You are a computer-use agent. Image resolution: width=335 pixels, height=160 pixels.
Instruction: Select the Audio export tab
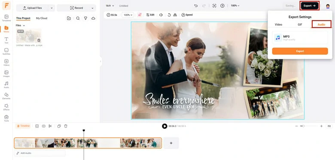tap(321, 24)
